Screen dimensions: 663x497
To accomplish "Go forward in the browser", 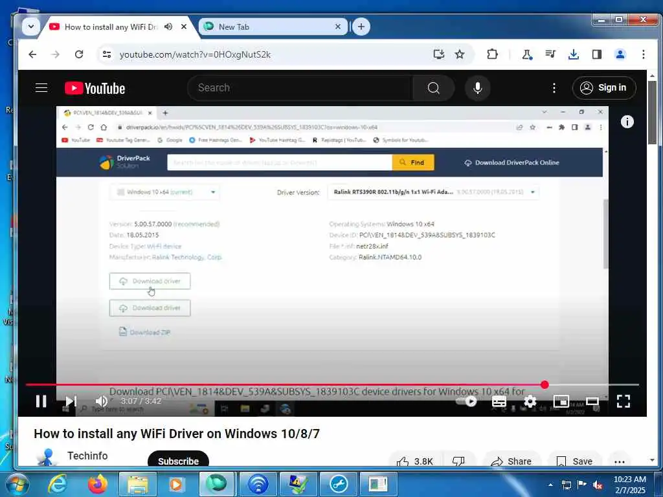I will 56,54.
